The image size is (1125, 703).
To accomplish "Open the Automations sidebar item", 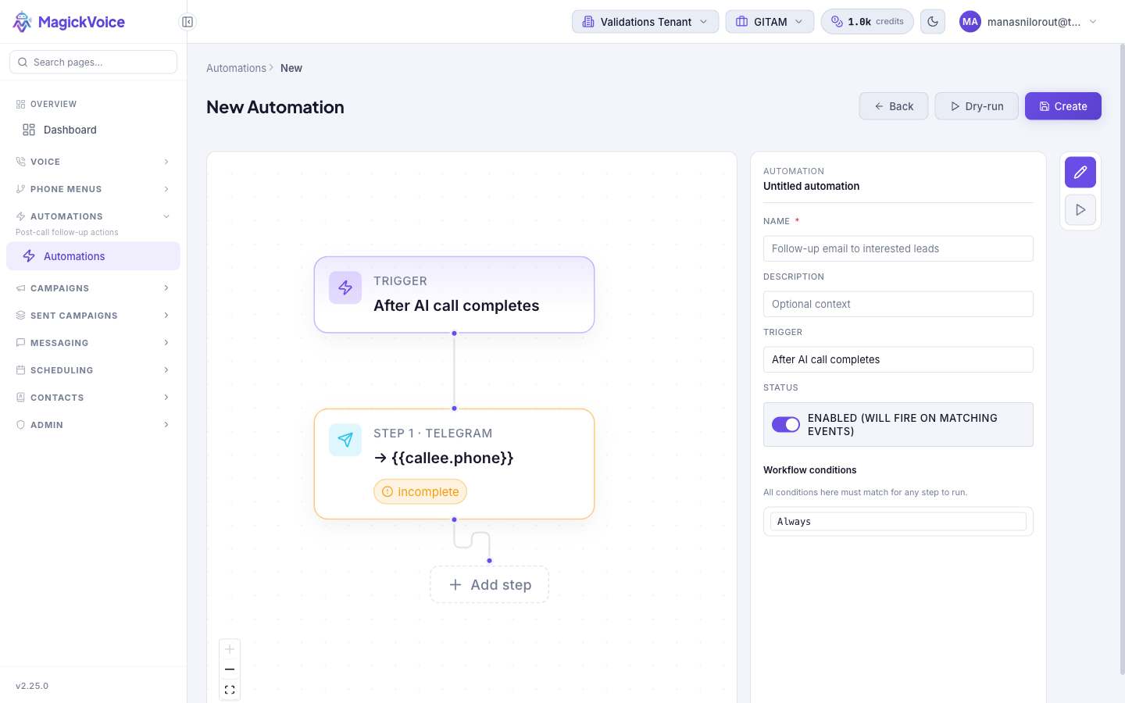I will (93, 256).
